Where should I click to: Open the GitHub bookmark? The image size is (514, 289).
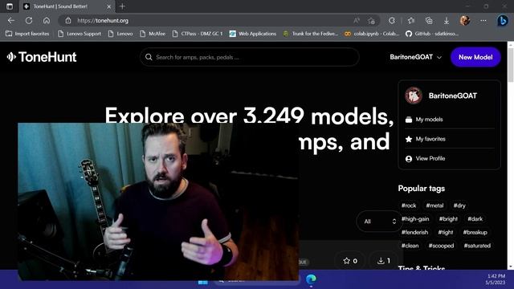coord(432,34)
